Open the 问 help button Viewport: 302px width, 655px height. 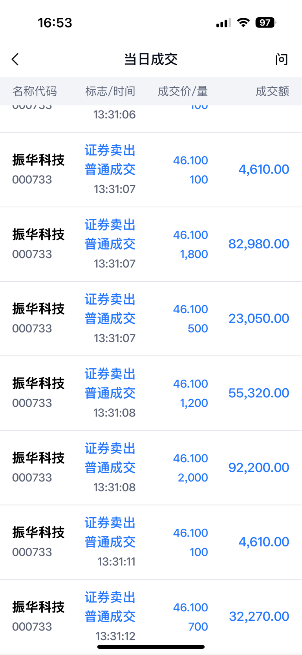click(x=281, y=59)
